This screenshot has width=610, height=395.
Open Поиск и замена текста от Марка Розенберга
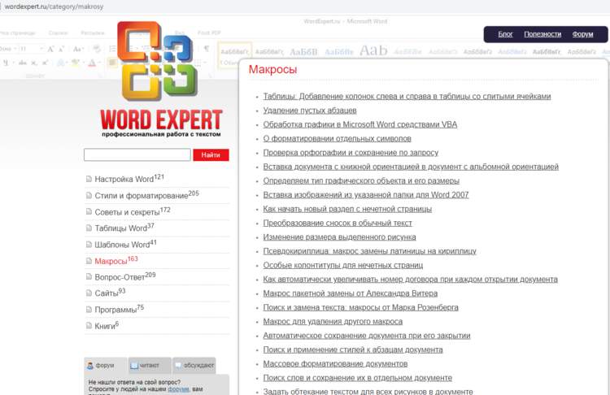(360, 307)
